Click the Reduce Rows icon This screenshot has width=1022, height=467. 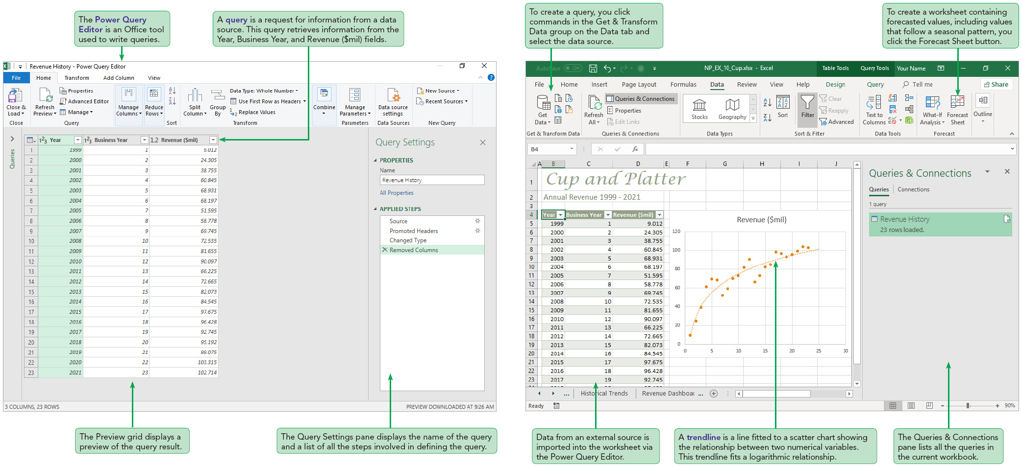pyautogui.click(x=154, y=94)
